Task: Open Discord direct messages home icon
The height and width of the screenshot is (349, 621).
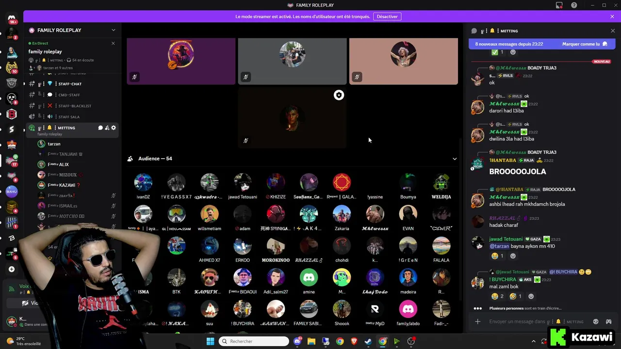Action: point(12,19)
